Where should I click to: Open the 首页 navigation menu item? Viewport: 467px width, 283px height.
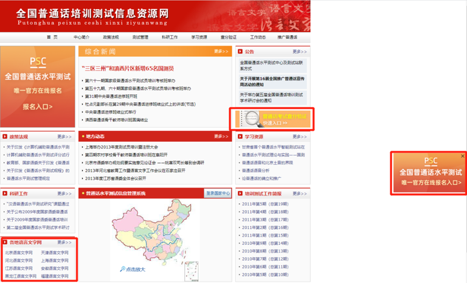[x=52, y=37]
